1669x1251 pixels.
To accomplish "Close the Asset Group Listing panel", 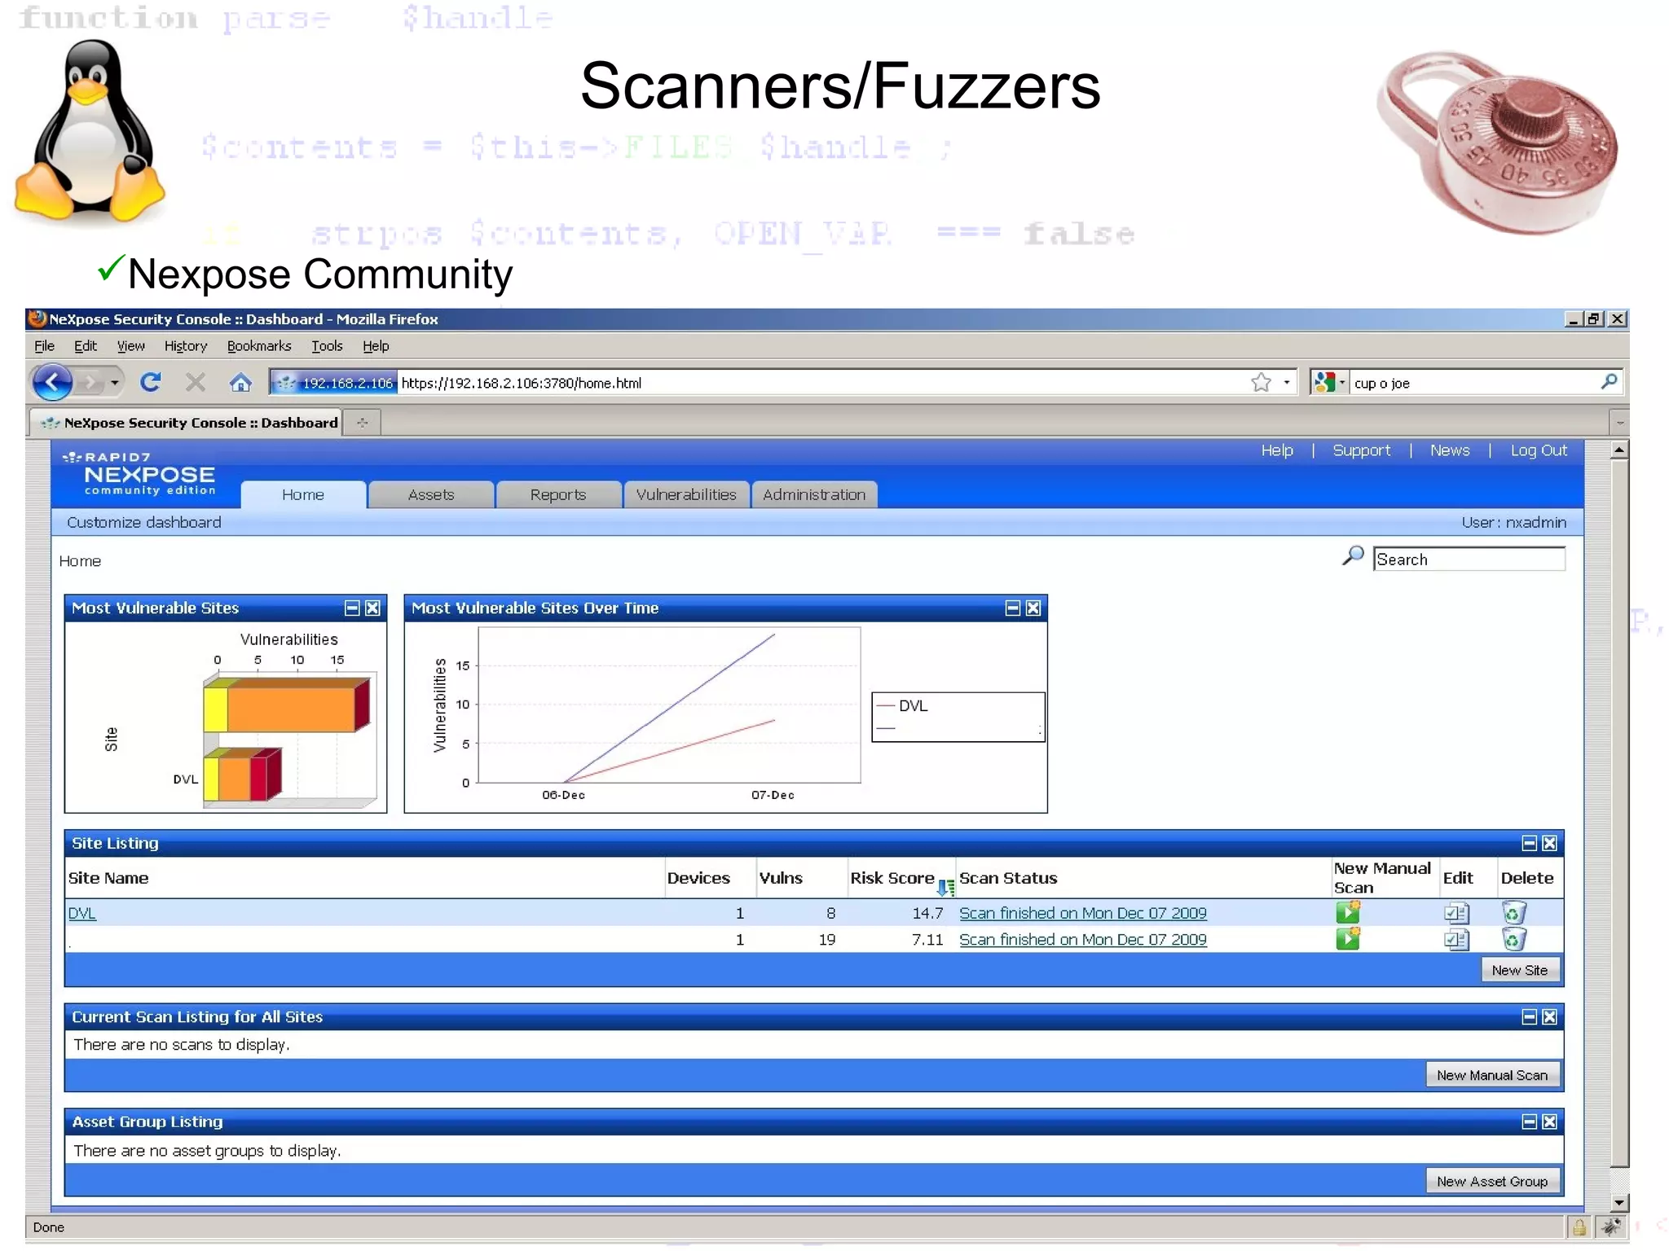I will tap(1549, 1122).
